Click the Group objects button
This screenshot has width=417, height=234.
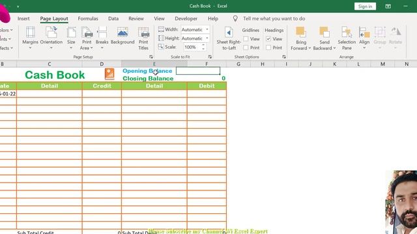pyautogui.click(x=380, y=38)
